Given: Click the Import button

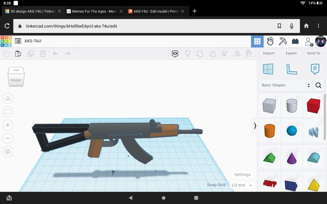Looking at the screenshot, I should click(x=269, y=53).
